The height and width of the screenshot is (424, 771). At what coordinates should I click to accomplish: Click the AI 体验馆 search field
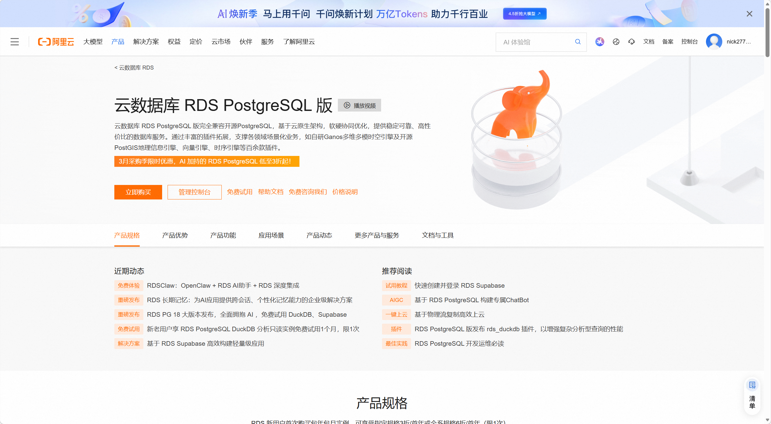tap(535, 42)
